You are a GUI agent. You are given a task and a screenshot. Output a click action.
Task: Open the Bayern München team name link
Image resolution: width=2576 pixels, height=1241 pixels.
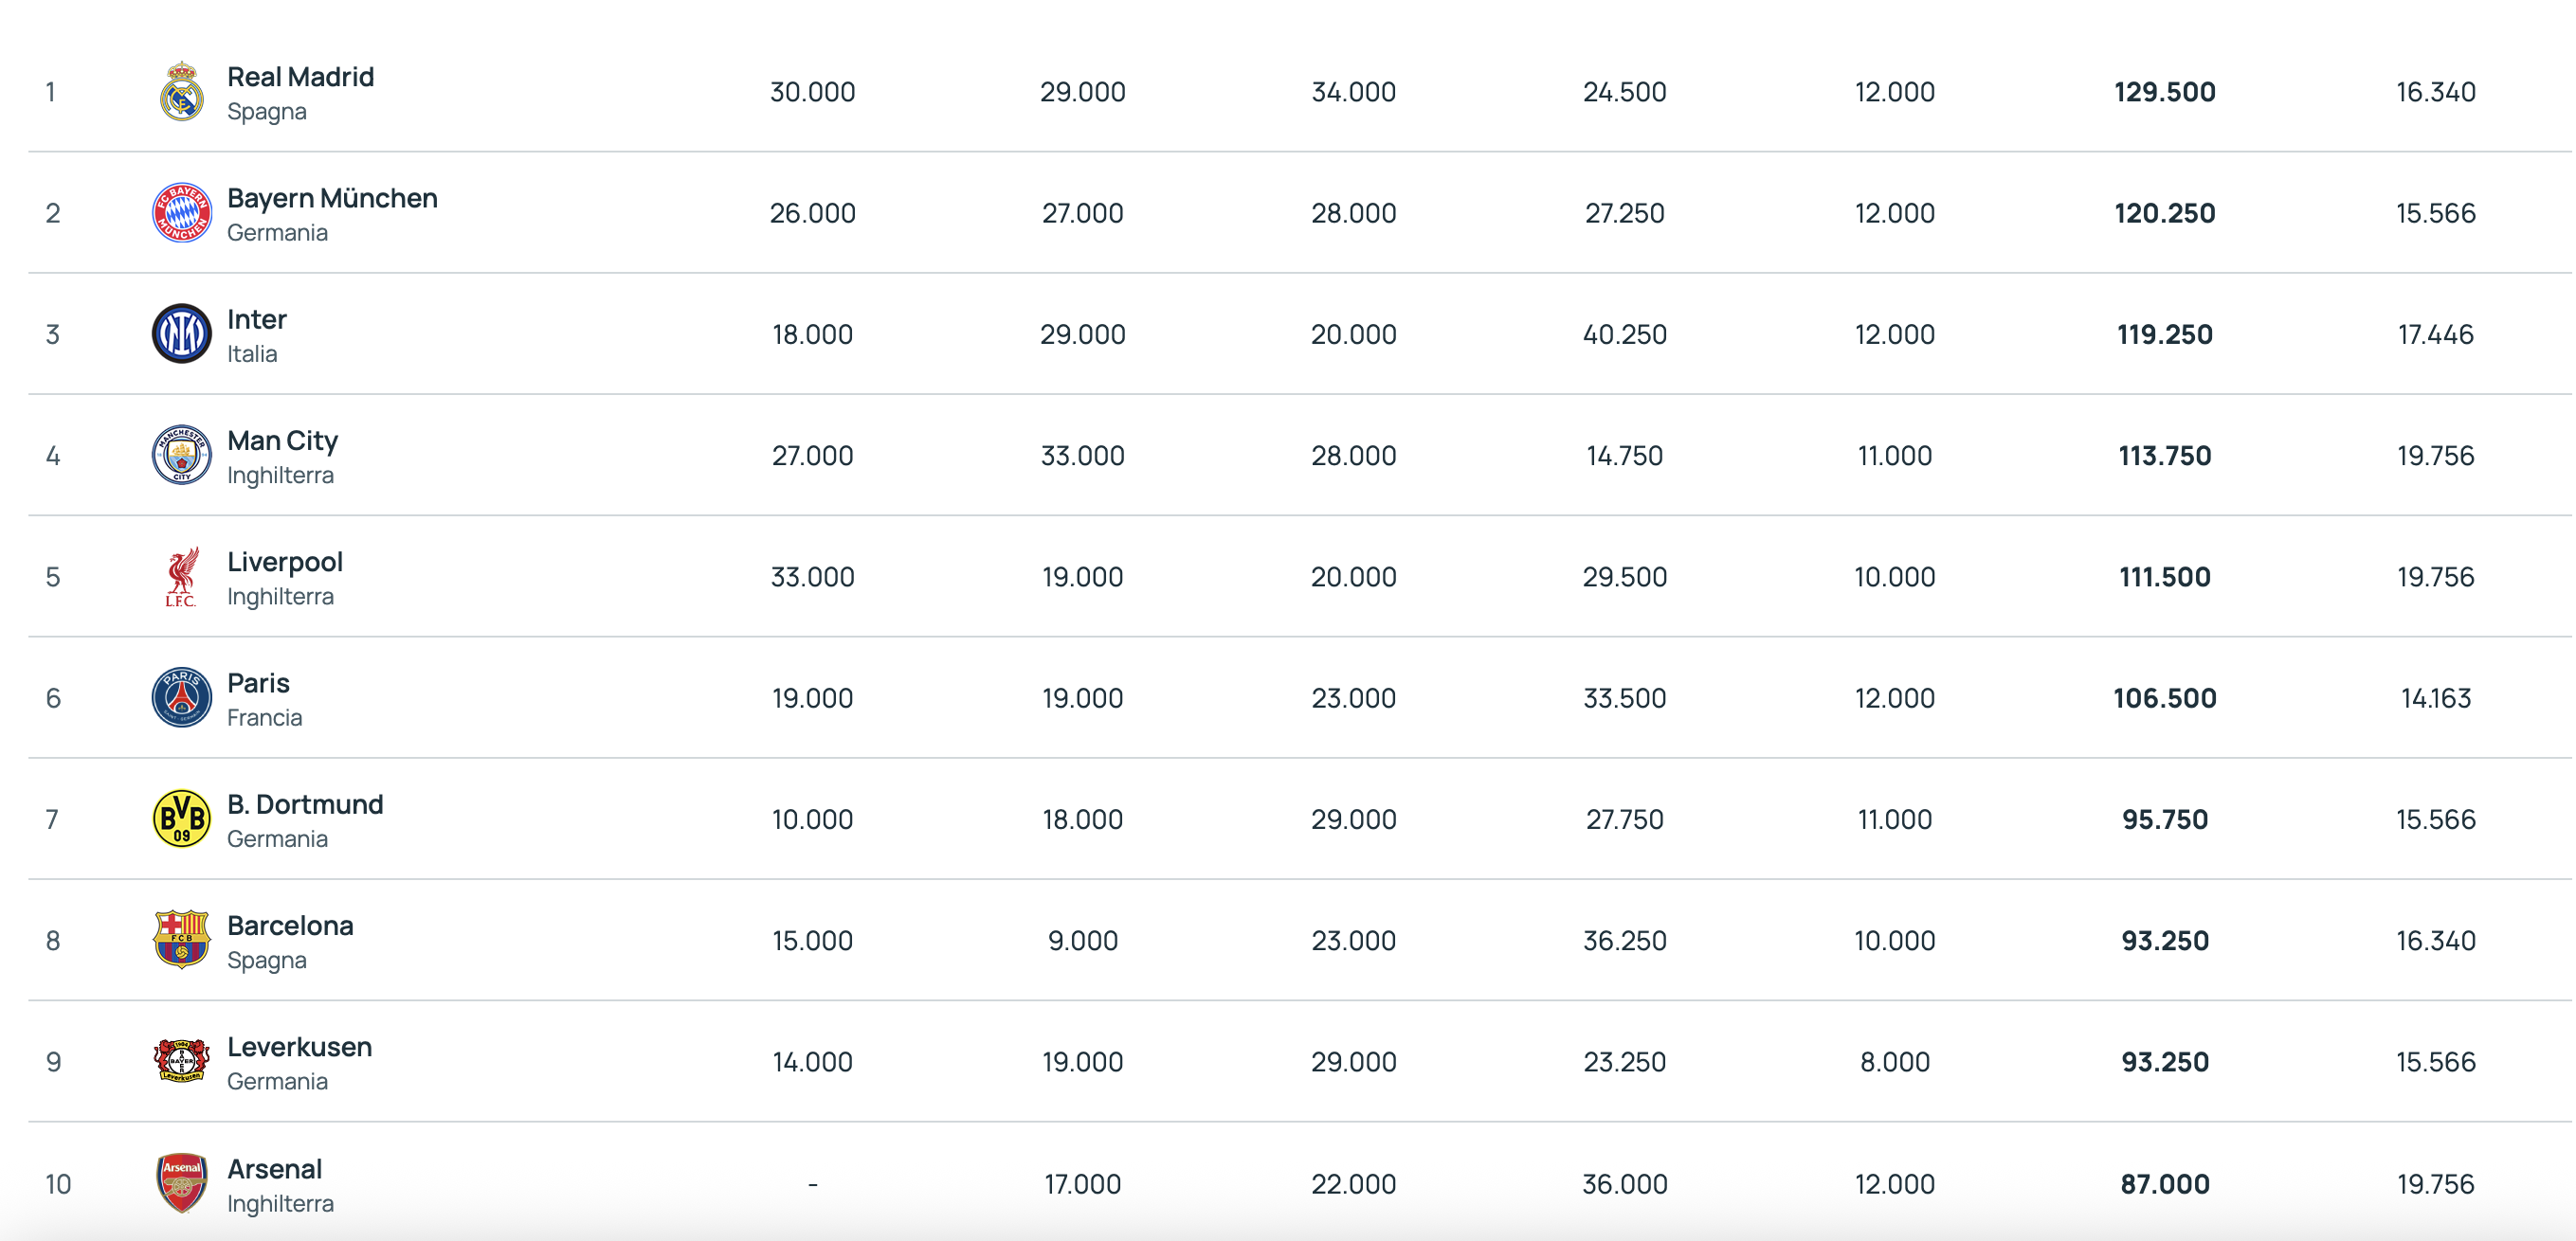(x=332, y=198)
